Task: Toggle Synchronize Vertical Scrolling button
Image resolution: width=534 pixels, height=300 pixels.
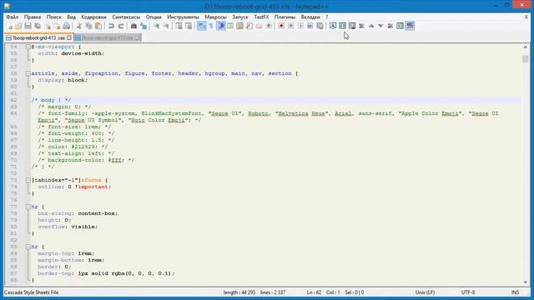Action: pyautogui.click(x=179, y=26)
